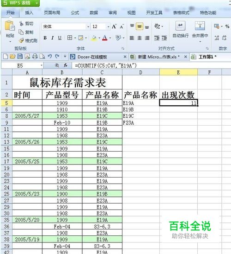Click the borders grid icon
The width and height of the screenshot is (231, 254).
(x=70, y=38)
